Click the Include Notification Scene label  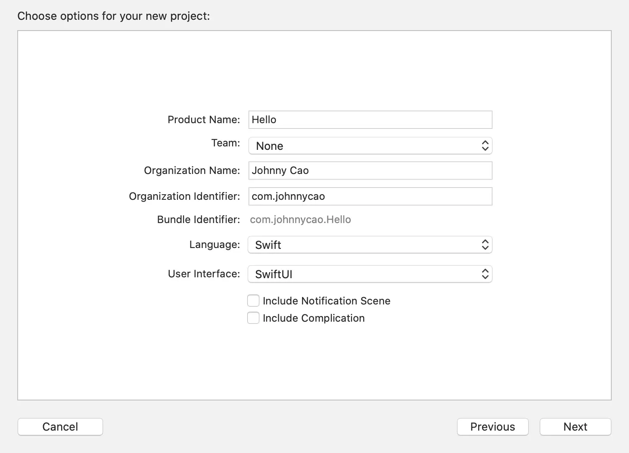[326, 301]
